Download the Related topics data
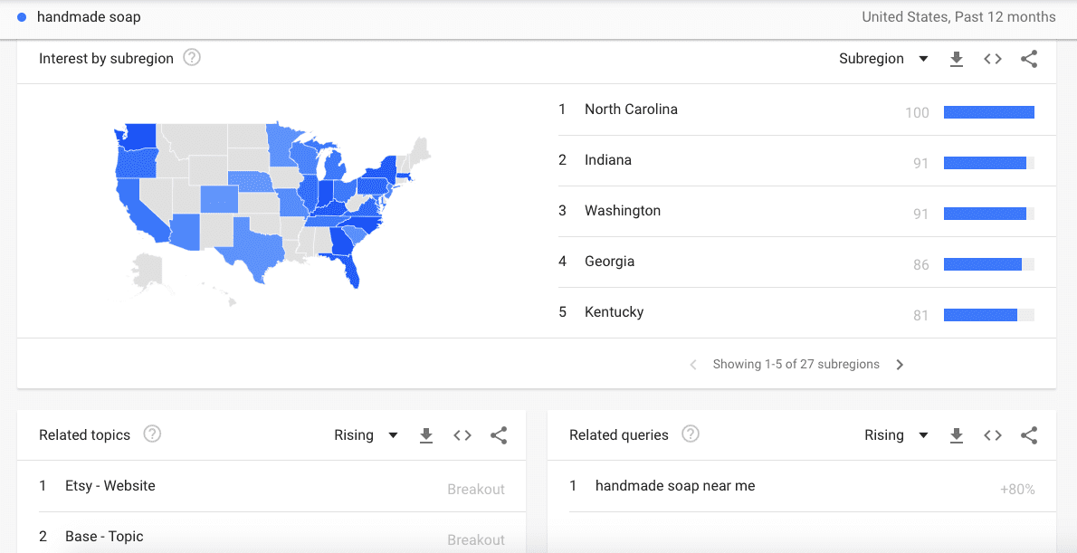The height and width of the screenshot is (553, 1077). pyautogui.click(x=426, y=435)
